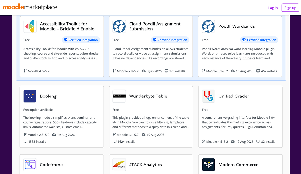Click the Booking description starting 'The booking module'

[60, 122]
